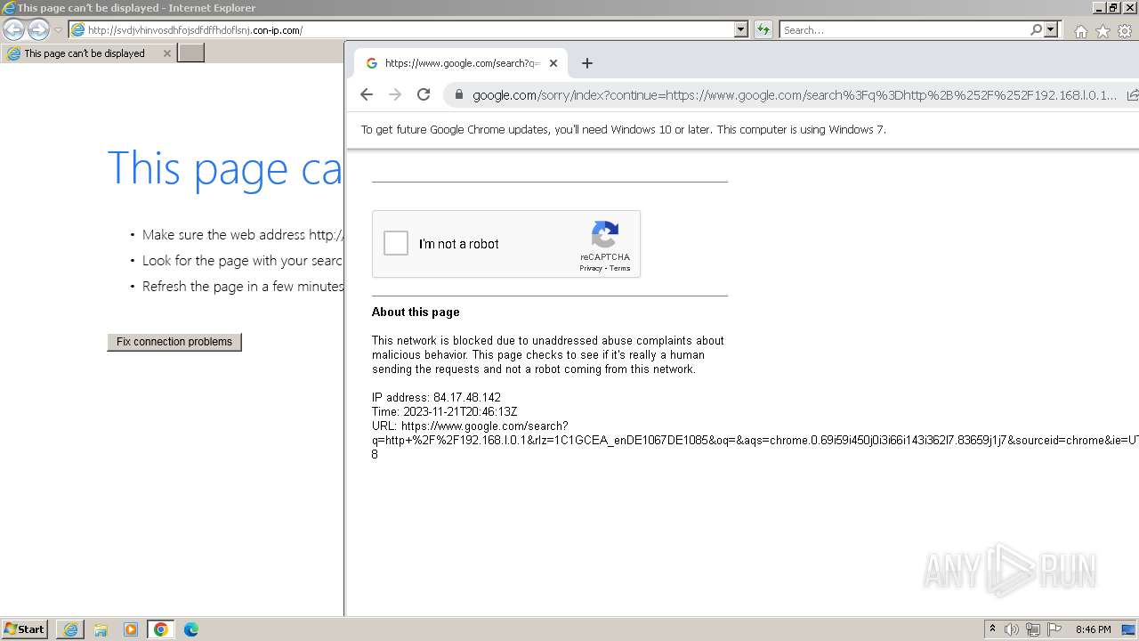Open the volume tray icon
1139x641 pixels.
click(1012, 629)
